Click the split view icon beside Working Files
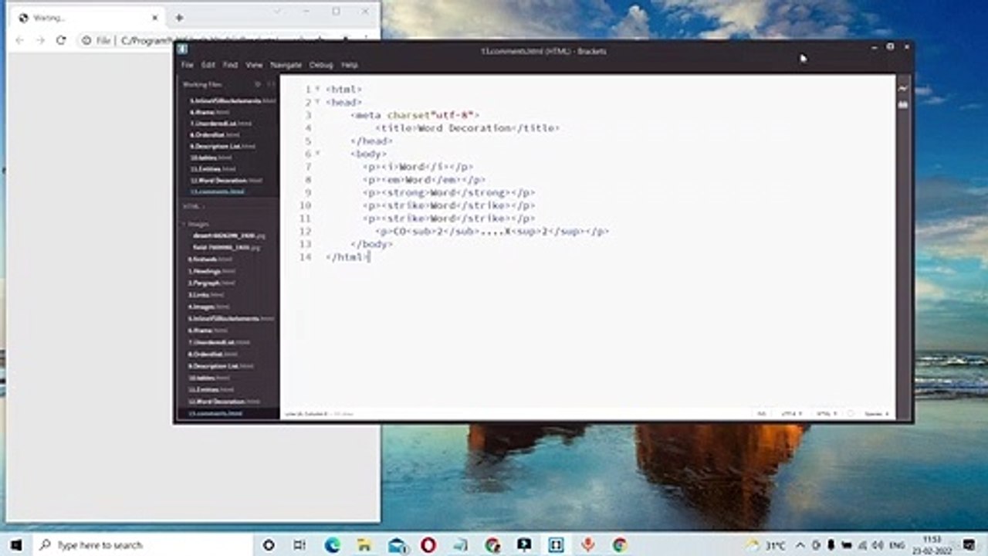 (x=271, y=84)
